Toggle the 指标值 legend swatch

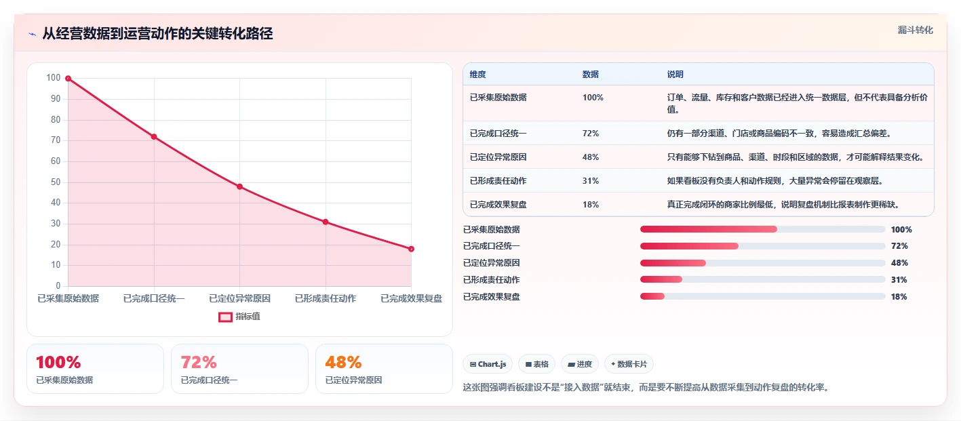tap(225, 317)
